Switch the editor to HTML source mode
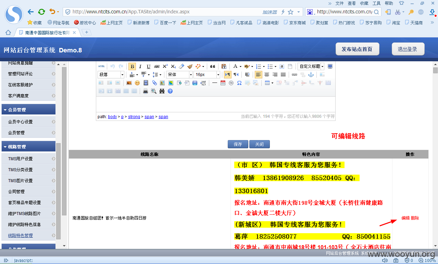Image resolution: width=438 pixels, height=264 pixels. (101, 66)
